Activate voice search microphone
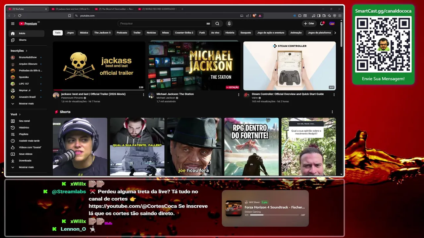 [x=229, y=23]
